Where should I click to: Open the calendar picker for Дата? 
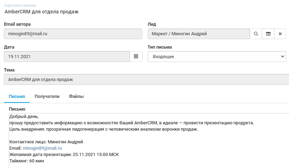pyautogui.click(x=136, y=56)
